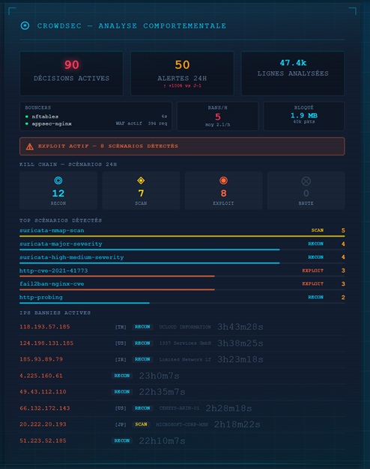Click SCAN tag on suricata-nmap-scan row
Screen dimensions: 370x469
318,230
